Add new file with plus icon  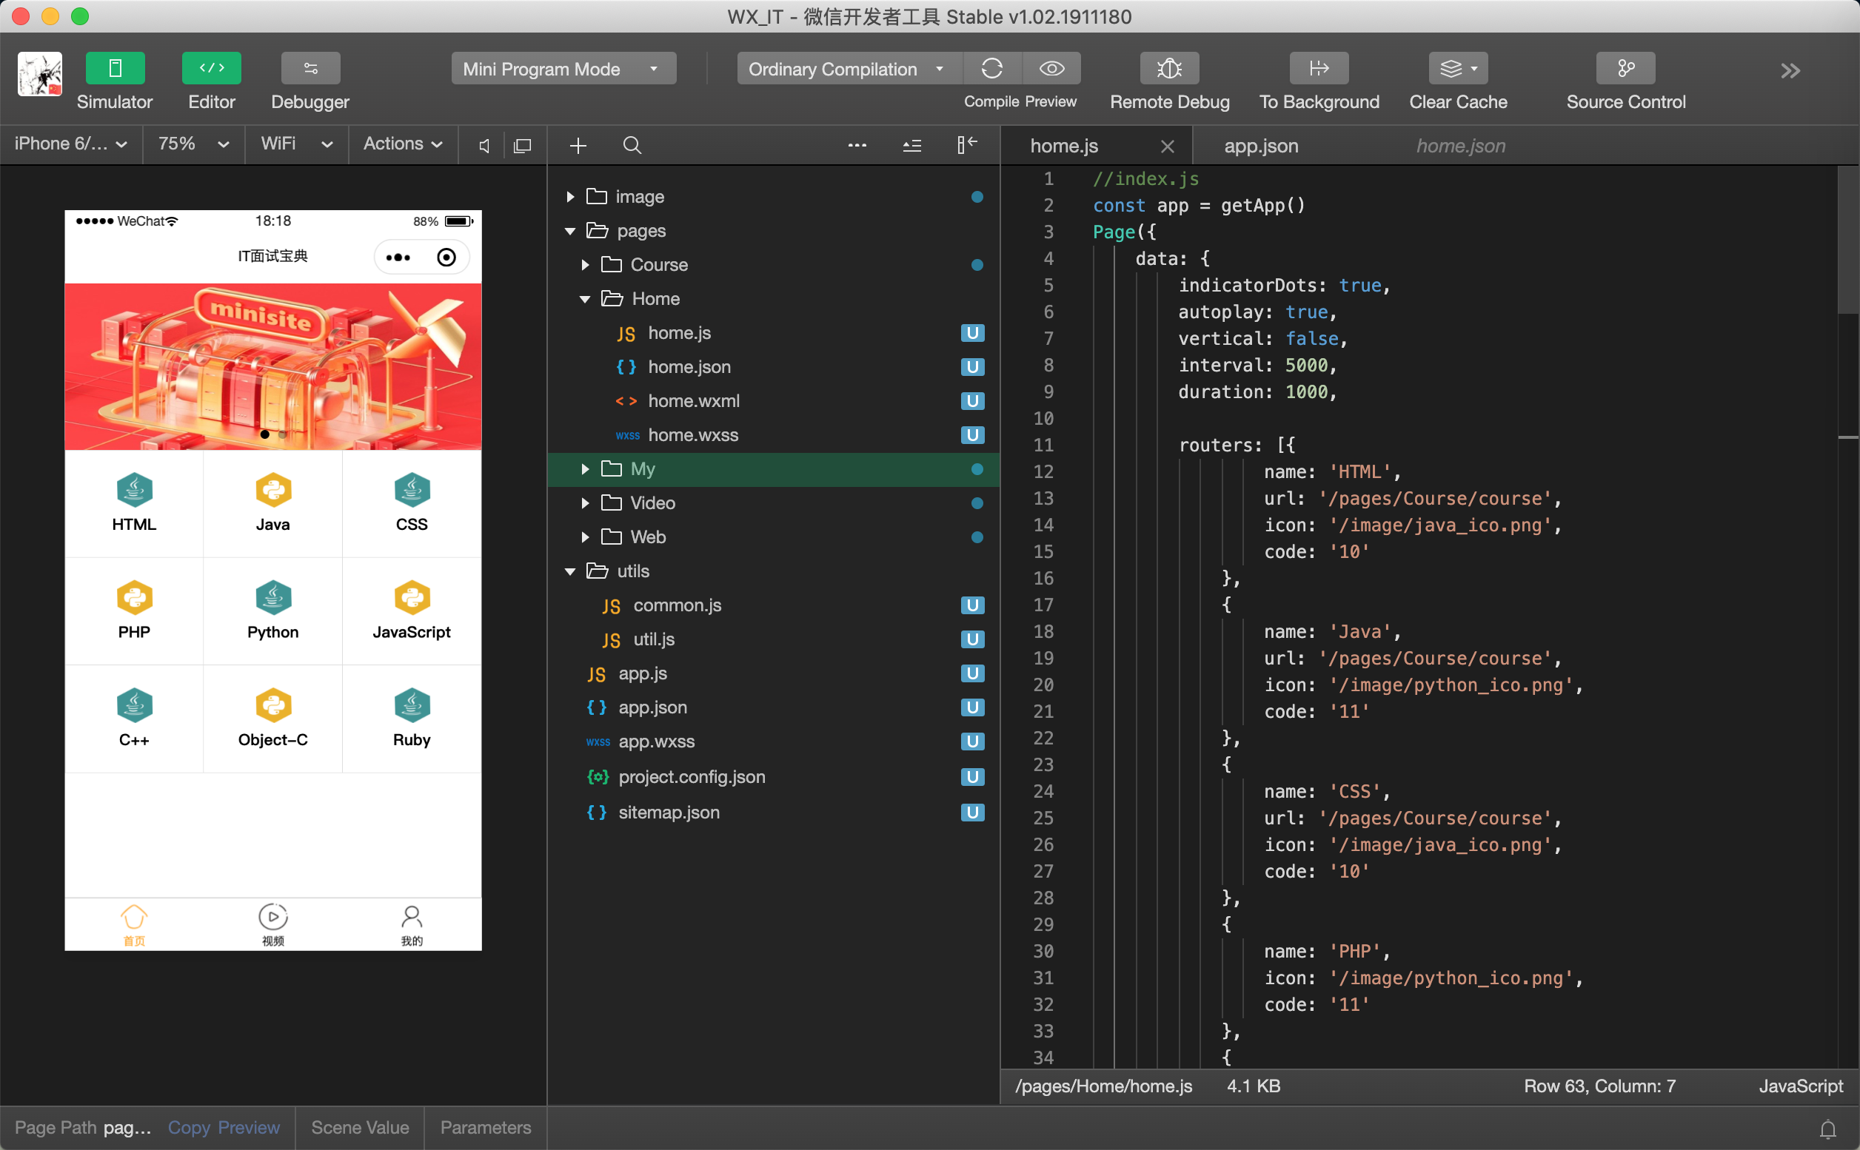coord(578,145)
